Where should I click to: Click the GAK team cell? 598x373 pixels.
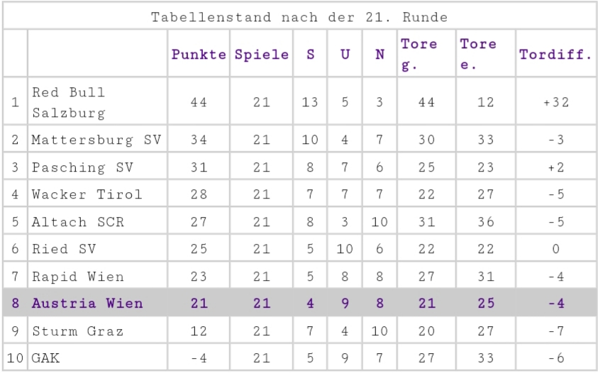point(97,357)
